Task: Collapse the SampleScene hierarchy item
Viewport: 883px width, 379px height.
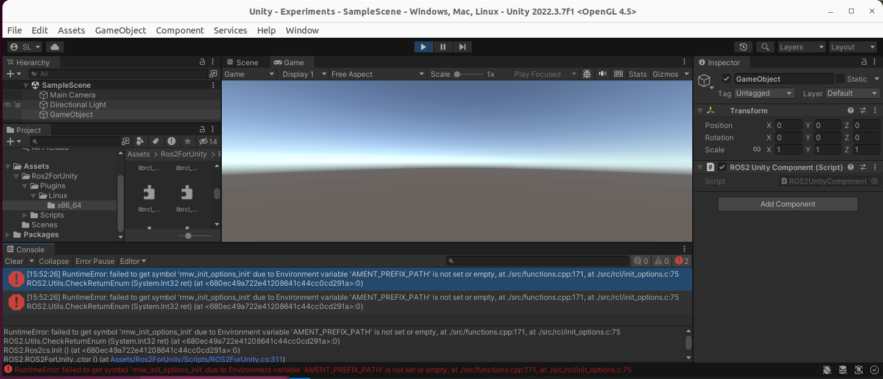Action: 25,85
